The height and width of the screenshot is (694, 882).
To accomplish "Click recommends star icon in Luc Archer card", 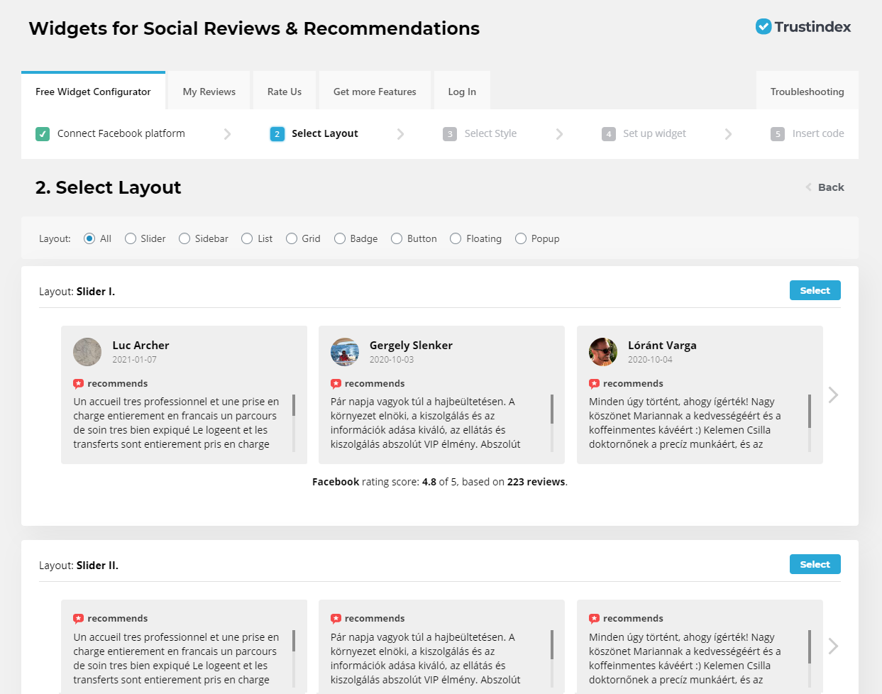I will click(79, 384).
